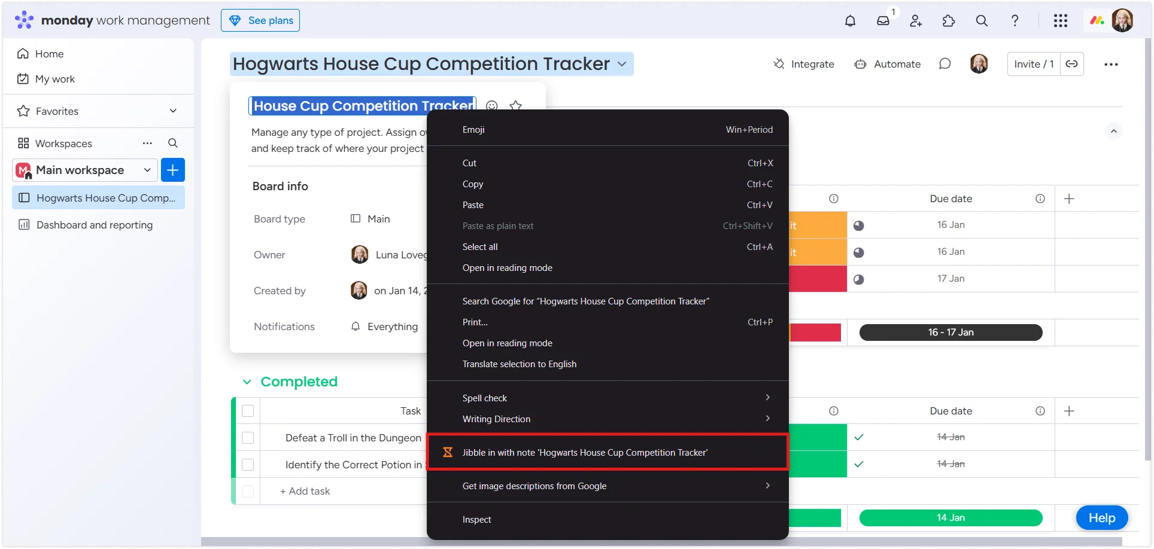Viewport: 1154px width, 549px height.
Task: Click the See plans button
Action: [260, 20]
